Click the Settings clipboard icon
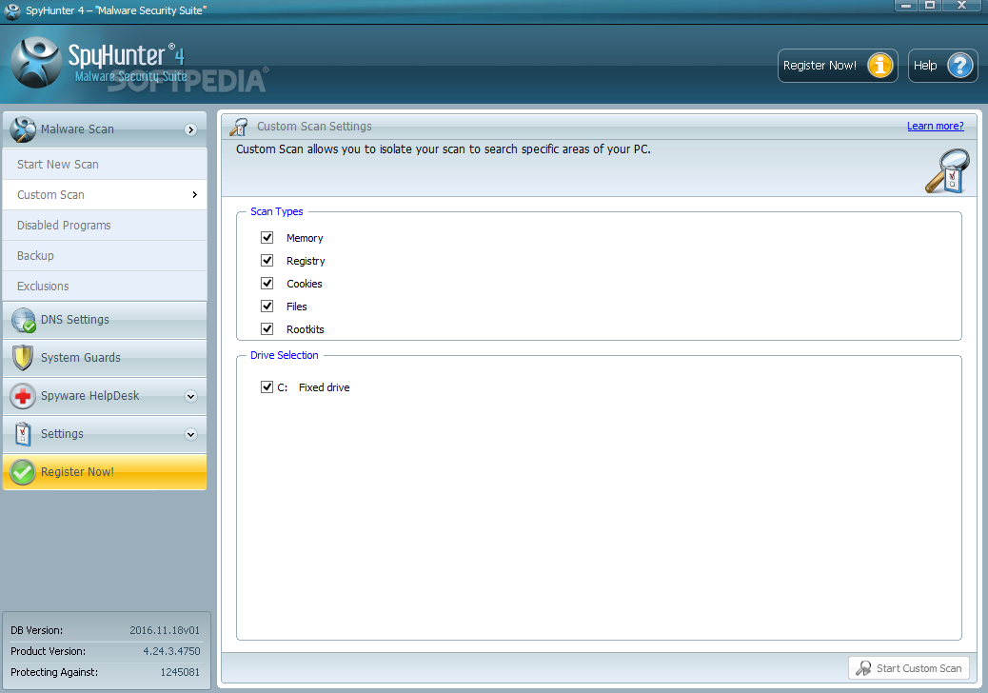 pos(23,434)
